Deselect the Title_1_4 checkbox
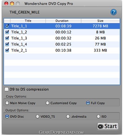Screen dimensions: 123x135 pyautogui.click(x=7, y=44)
